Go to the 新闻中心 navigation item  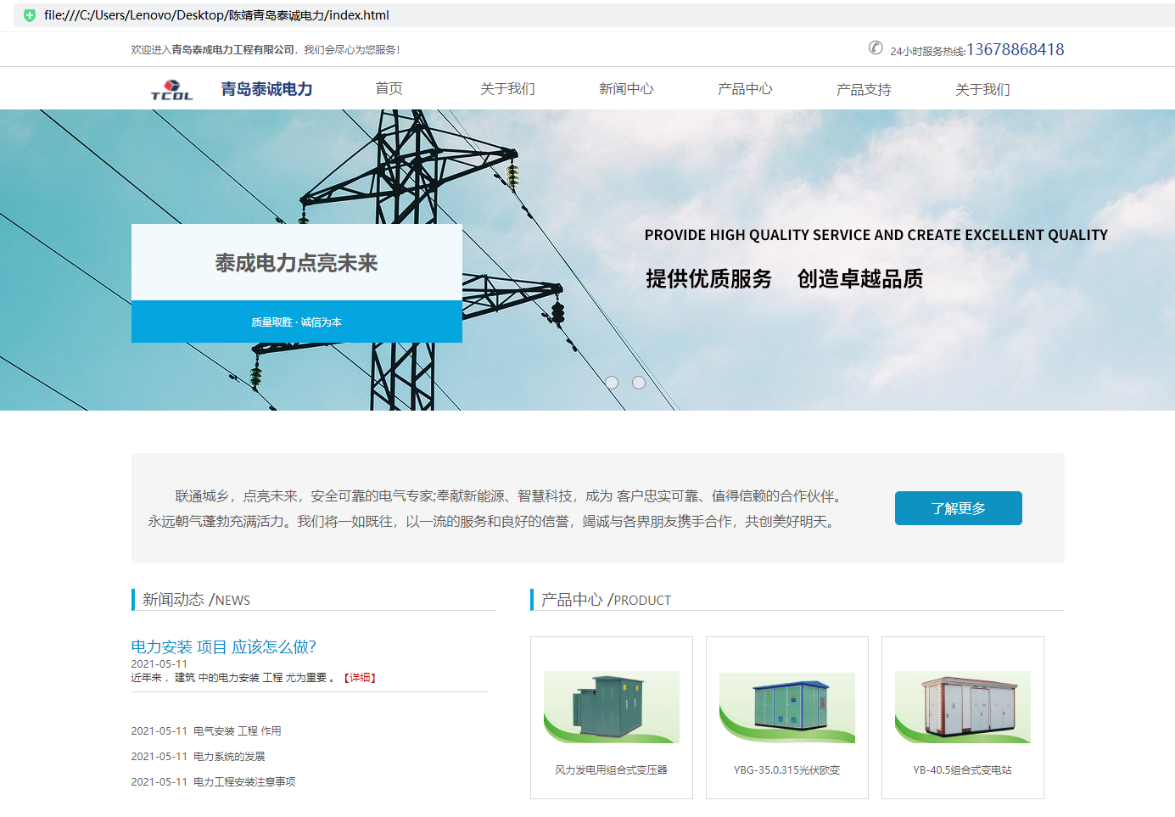pos(626,89)
